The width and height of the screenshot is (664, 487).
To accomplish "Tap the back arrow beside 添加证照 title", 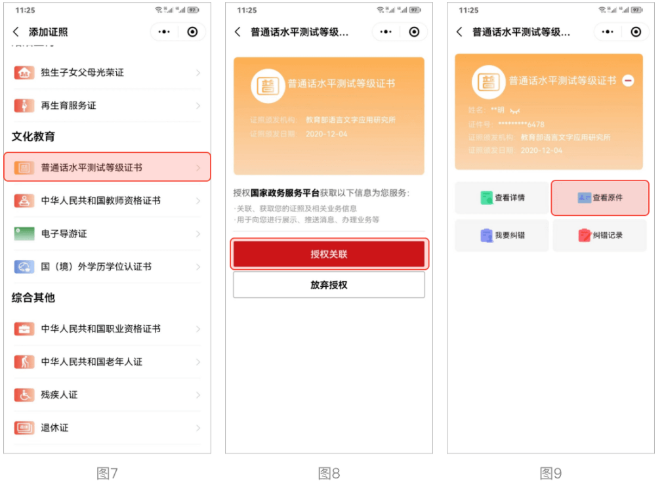I will click(16, 32).
